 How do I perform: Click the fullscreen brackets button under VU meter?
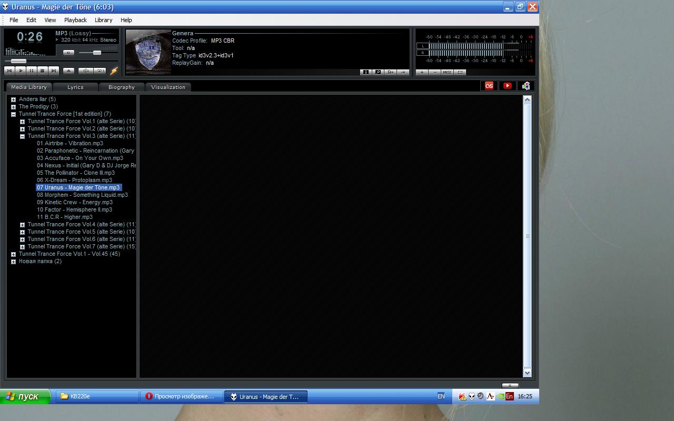click(460, 72)
